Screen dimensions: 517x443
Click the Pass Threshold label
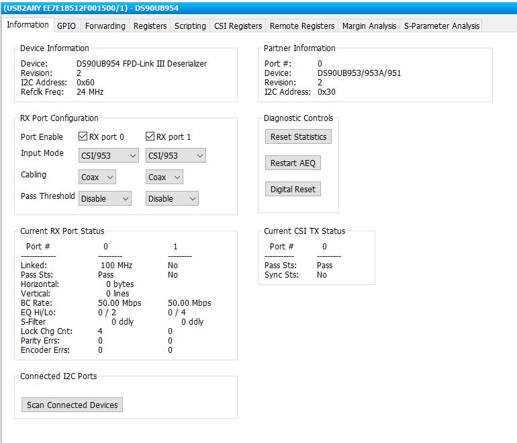click(48, 196)
